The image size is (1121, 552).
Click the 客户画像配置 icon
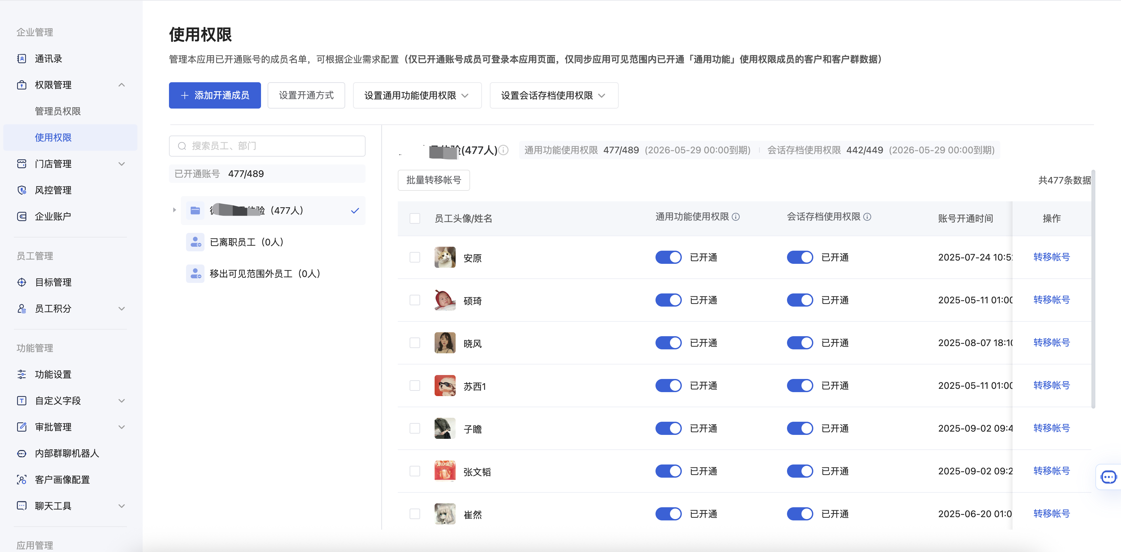pos(21,479)
